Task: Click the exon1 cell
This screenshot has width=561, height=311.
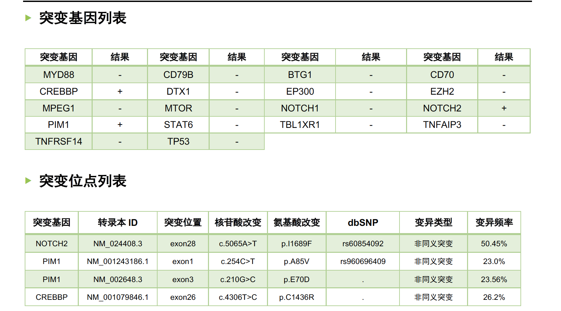Action: [x=183, y=261]
